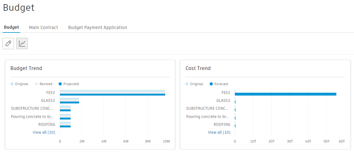
Task: Toggle Original legend in Budget Trend
Action: click(20, 84)
